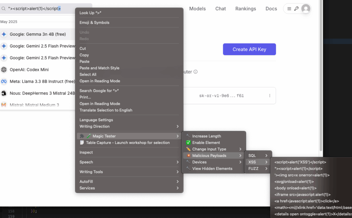Click the Table Capture document icon
Viewport: 352px width, 218px height.
coord(82,143)
